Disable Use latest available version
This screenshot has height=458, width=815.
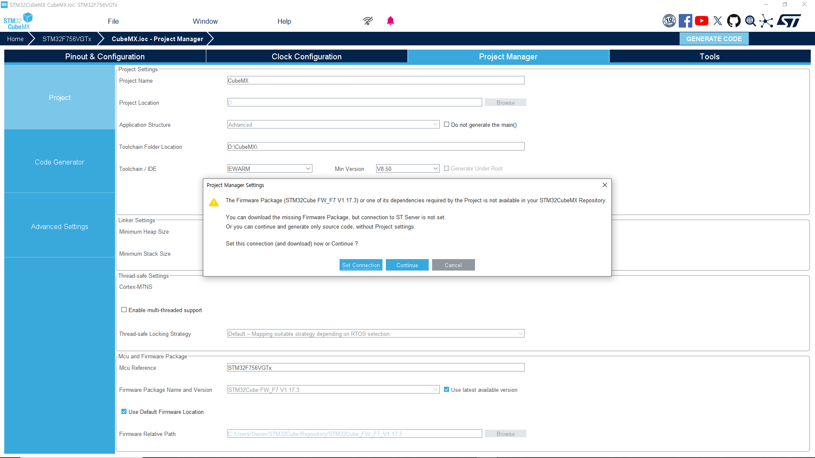point(447,389)
